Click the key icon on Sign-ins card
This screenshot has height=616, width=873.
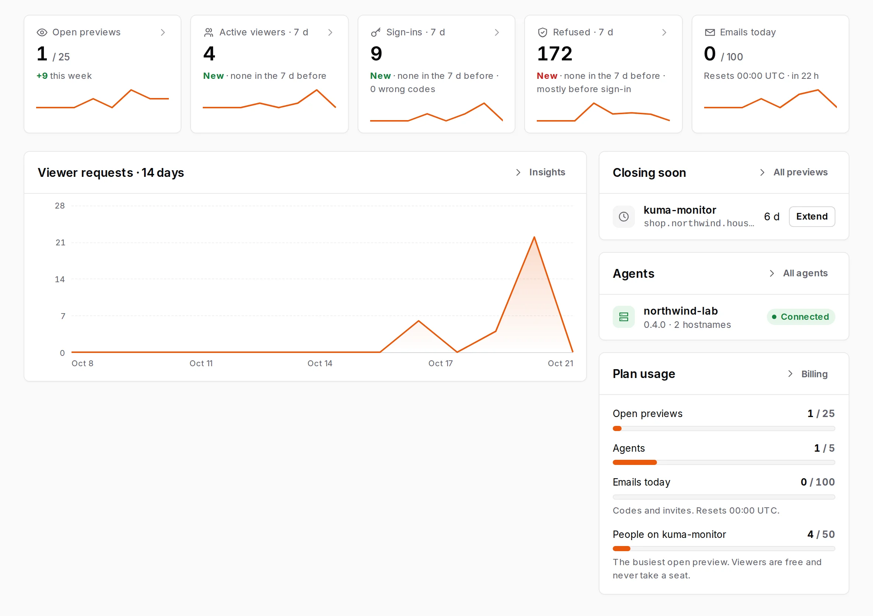point(376,33)
